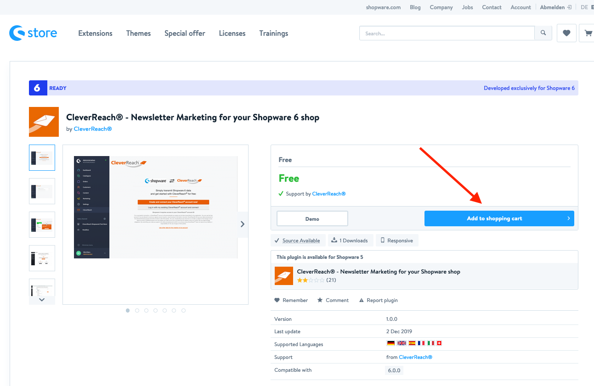Open the Themes menu
Screen dimensions: 594x386
pyautogui.click(x=138, y=34)
